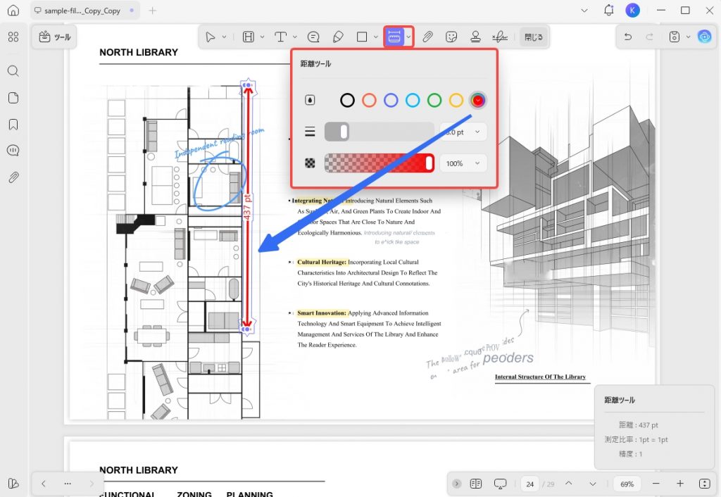Screen dimensions: 721x497
Task: Choose the orange-red color swatch
Action: click(369, 100)
